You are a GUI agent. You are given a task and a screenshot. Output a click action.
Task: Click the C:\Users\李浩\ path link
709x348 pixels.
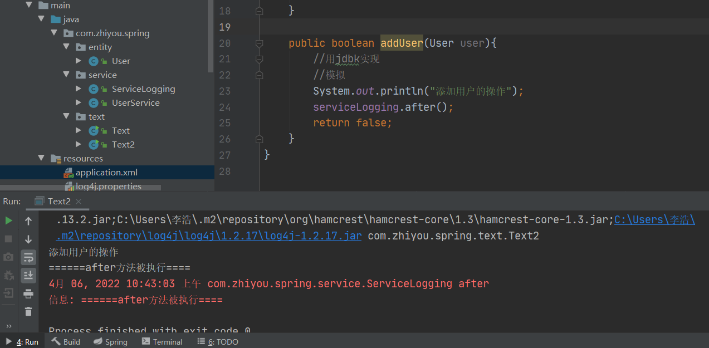click(654, 219)
